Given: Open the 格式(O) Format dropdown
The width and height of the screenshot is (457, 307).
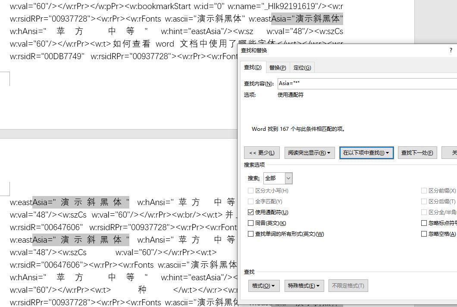Looking at the screenshot, I should pyautogui.click(x=263, y=285).
